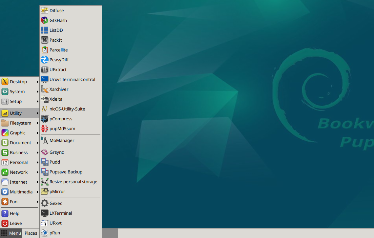Click the pRun icon
The height and width of the screenshot is (238, 374).
tap(45, 233)
